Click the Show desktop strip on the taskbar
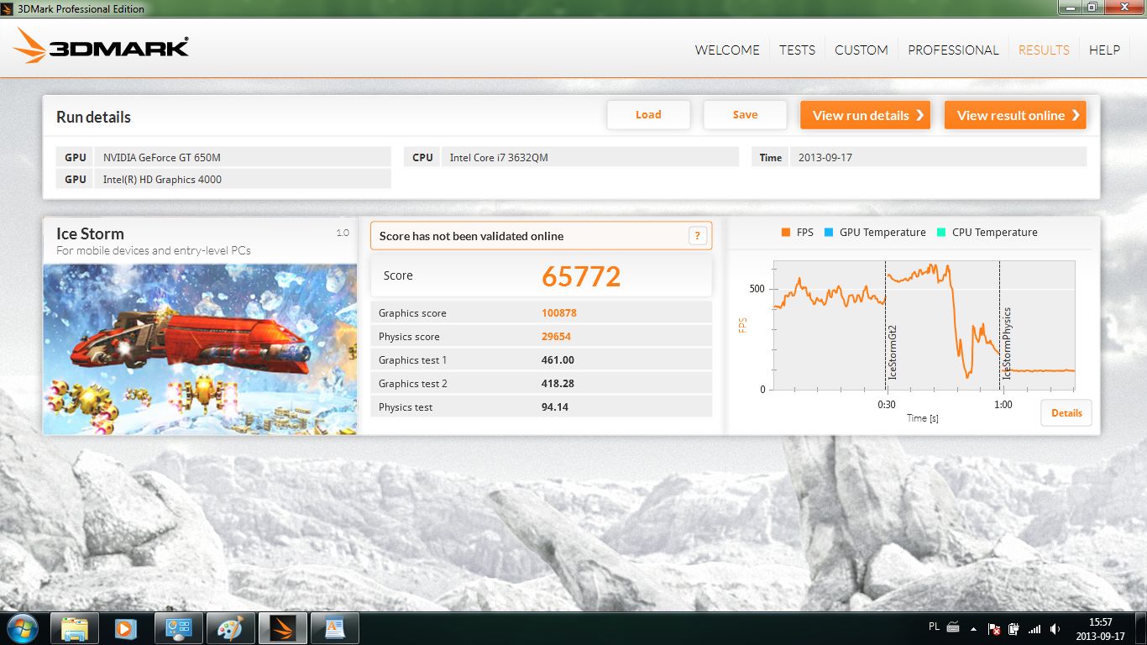The width and height of the screenshot is (1147, 645). coord(1140,628)
